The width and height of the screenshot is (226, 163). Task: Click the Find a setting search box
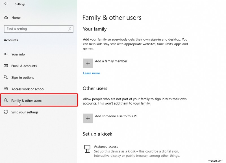(34, 29)
